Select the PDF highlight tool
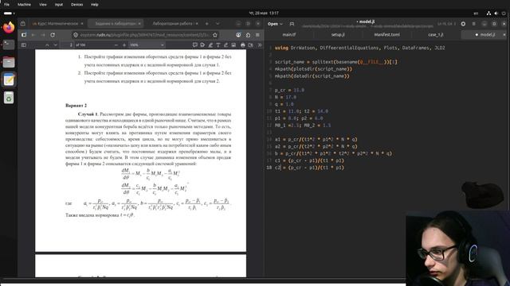The image size is (510, 286). [210, 45]
